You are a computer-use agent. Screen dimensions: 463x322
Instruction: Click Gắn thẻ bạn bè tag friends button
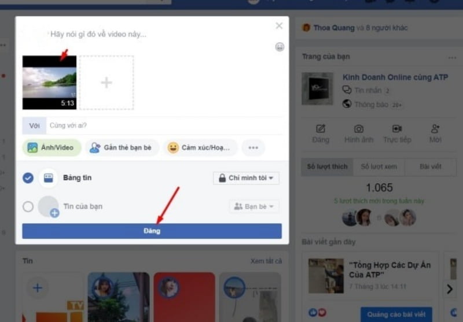click(x=121, y=147)
